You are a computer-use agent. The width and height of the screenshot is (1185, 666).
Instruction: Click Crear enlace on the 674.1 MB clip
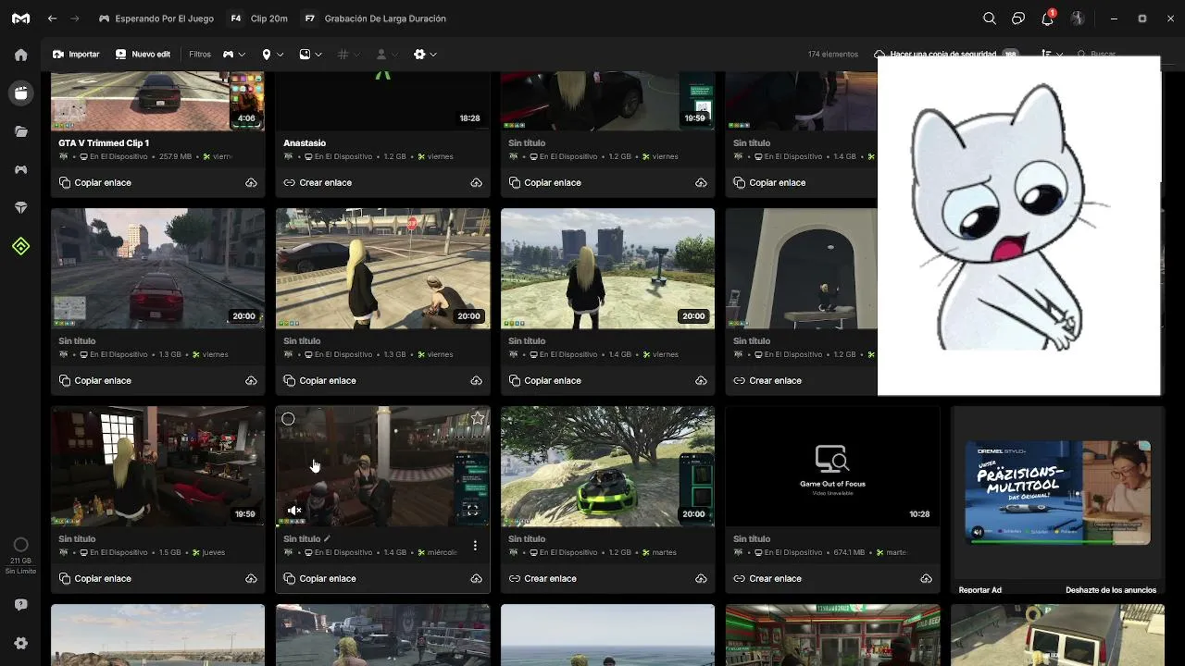pyautogui.click(x=767, y=579)
